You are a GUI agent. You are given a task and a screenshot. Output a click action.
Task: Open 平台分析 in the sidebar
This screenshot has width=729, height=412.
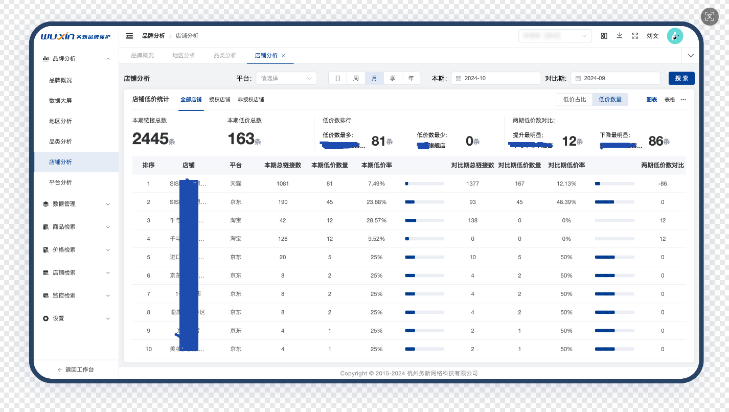point(60,182)
